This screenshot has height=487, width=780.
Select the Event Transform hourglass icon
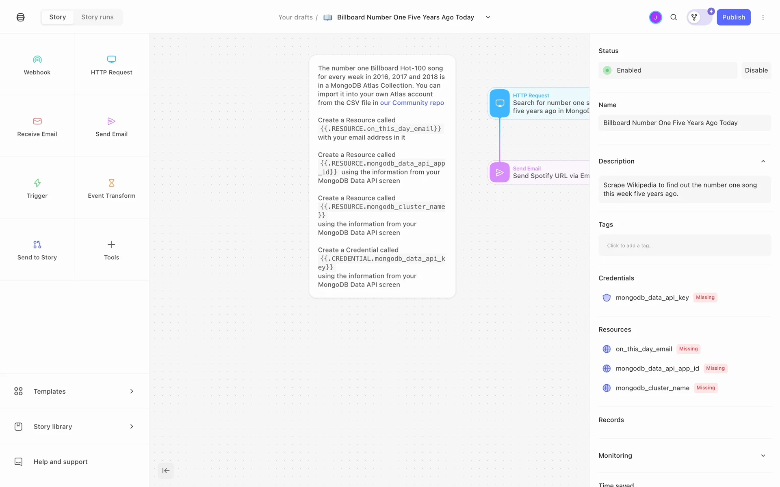(111, 183)
